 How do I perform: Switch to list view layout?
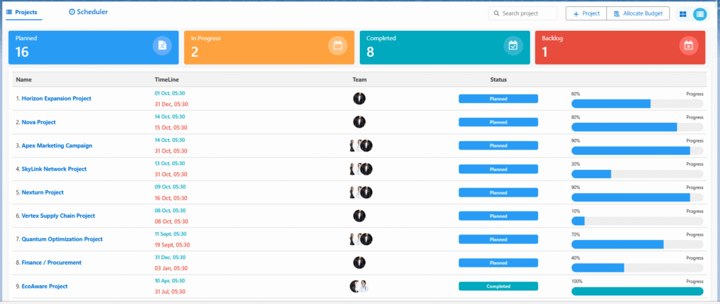pyautogui.click(x=700, y=14)
